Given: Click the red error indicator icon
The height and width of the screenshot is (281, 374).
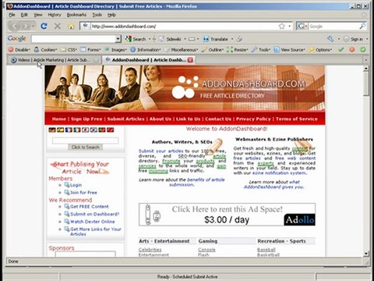Looking at the screenshot, I should pyautogui.click(x=352, y=49).
